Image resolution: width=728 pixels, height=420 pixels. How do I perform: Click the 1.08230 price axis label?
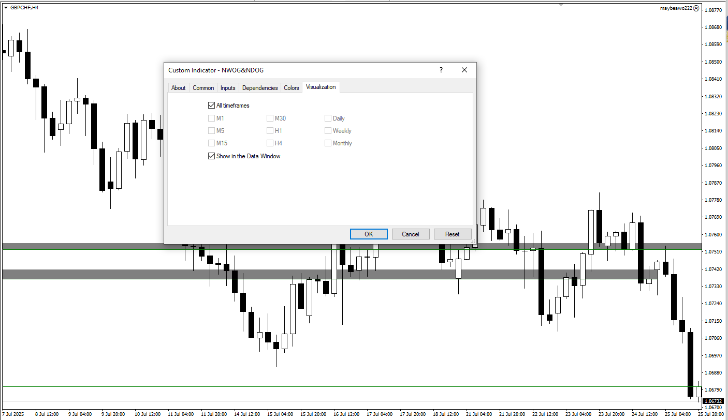click(714, 114)
